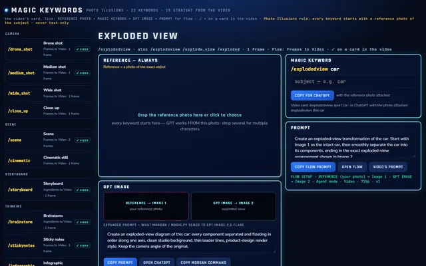Open the /brainstorm keyword card
This screenshot has width=426, height=266.
coord(49,221)
